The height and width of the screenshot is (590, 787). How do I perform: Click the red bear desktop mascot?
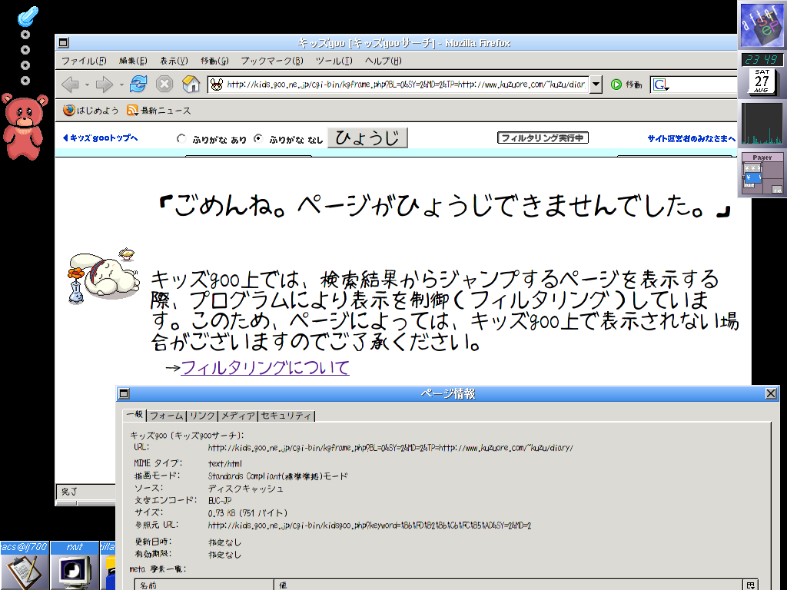pos(24,127)
